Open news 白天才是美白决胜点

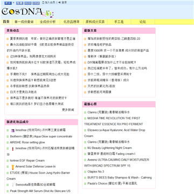pyautogui.click(x=23, y=92)
